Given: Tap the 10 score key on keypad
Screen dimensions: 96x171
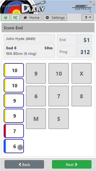Looking at the screenshot, I should [59, 74].
